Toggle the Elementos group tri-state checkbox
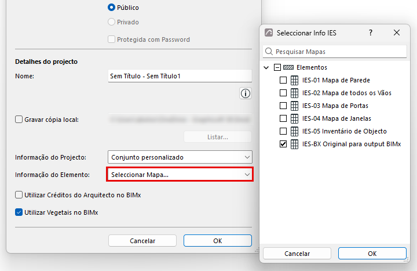The width and height of the screenshot is (417, 271). pos(277,67)
